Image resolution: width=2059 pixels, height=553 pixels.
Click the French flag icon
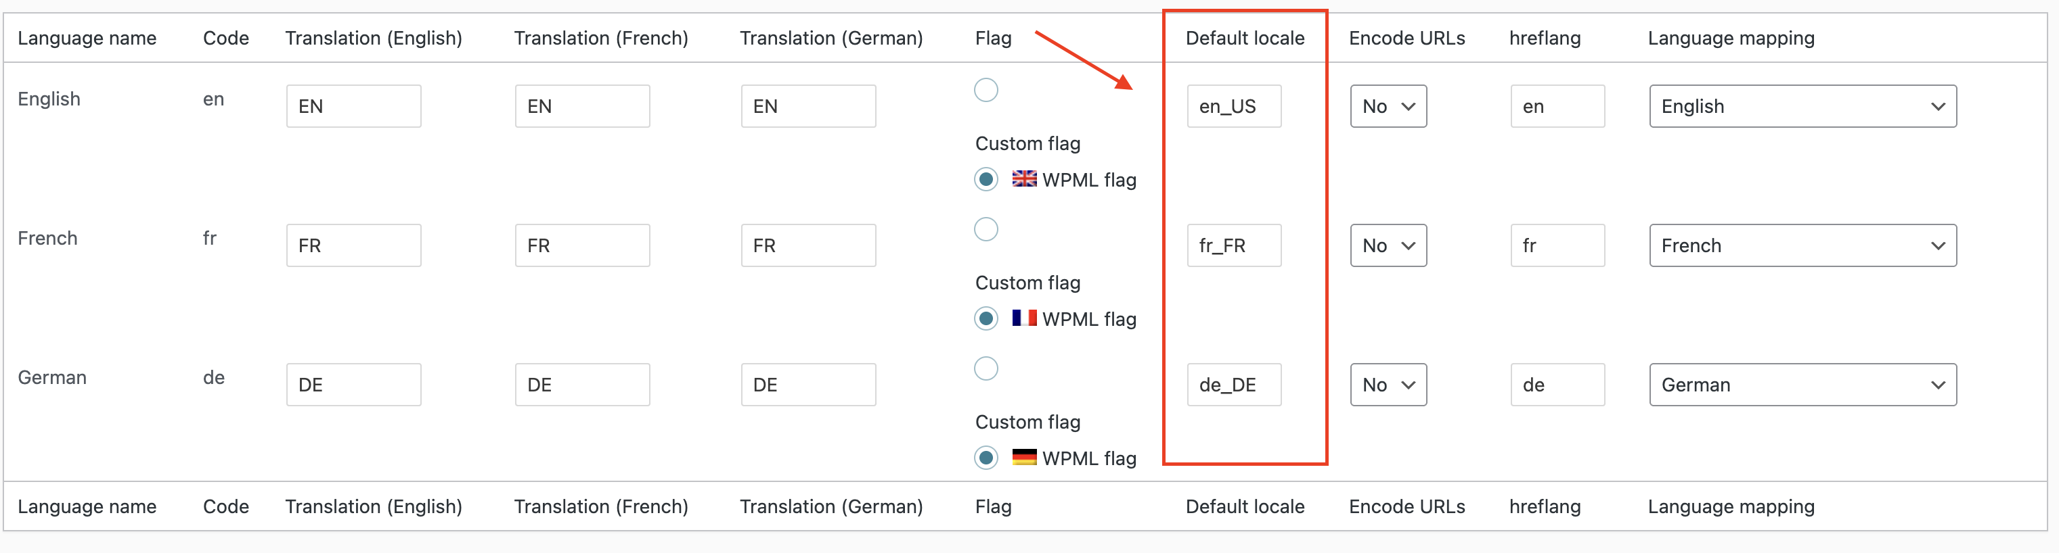click(1024, 318)
